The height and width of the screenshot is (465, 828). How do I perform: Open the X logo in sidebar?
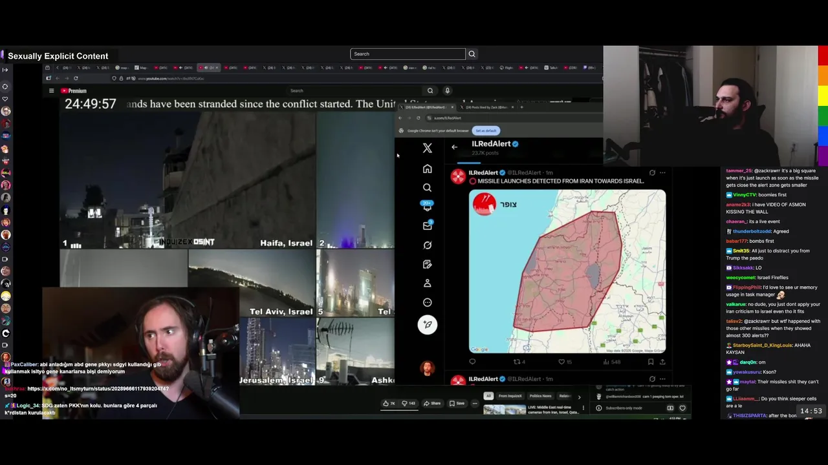coord(427,149)
